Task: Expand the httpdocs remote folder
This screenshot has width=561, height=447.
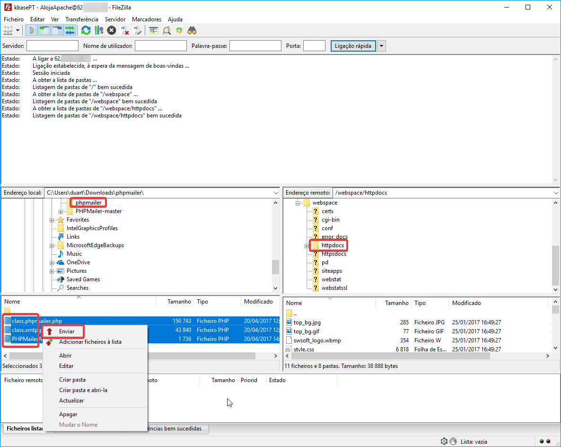Action: tap(307, 246)
